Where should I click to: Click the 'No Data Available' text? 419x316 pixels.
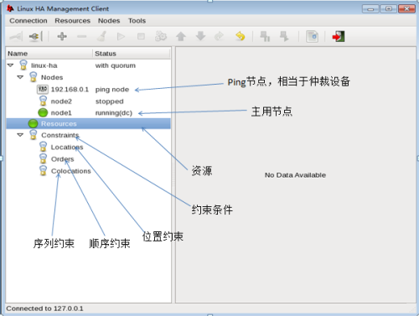(295, 175)
